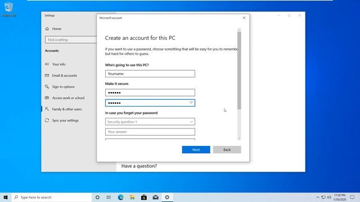Click the Back button
This screenshot has height=202, width=360.
(227, 150)
